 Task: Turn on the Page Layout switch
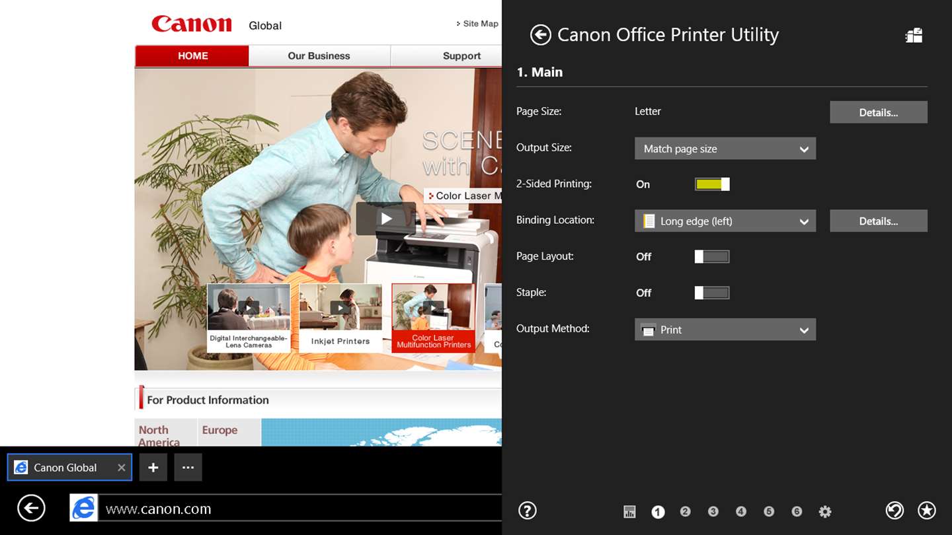(x=712, y=256)
